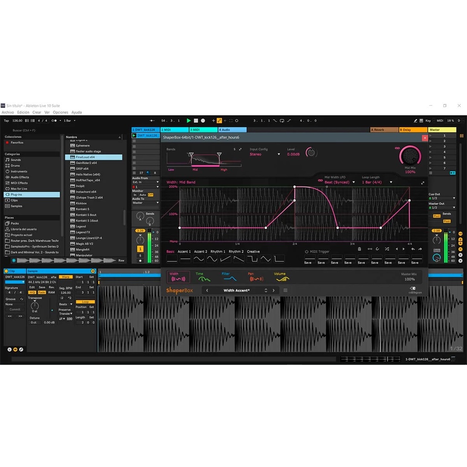Open the Beats warp mode dropdown
This screenshot has height=467, width=467.
66,304
